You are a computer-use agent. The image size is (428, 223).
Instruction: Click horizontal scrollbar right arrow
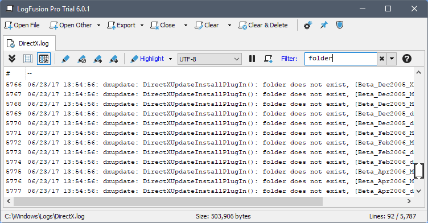(409, 201)
